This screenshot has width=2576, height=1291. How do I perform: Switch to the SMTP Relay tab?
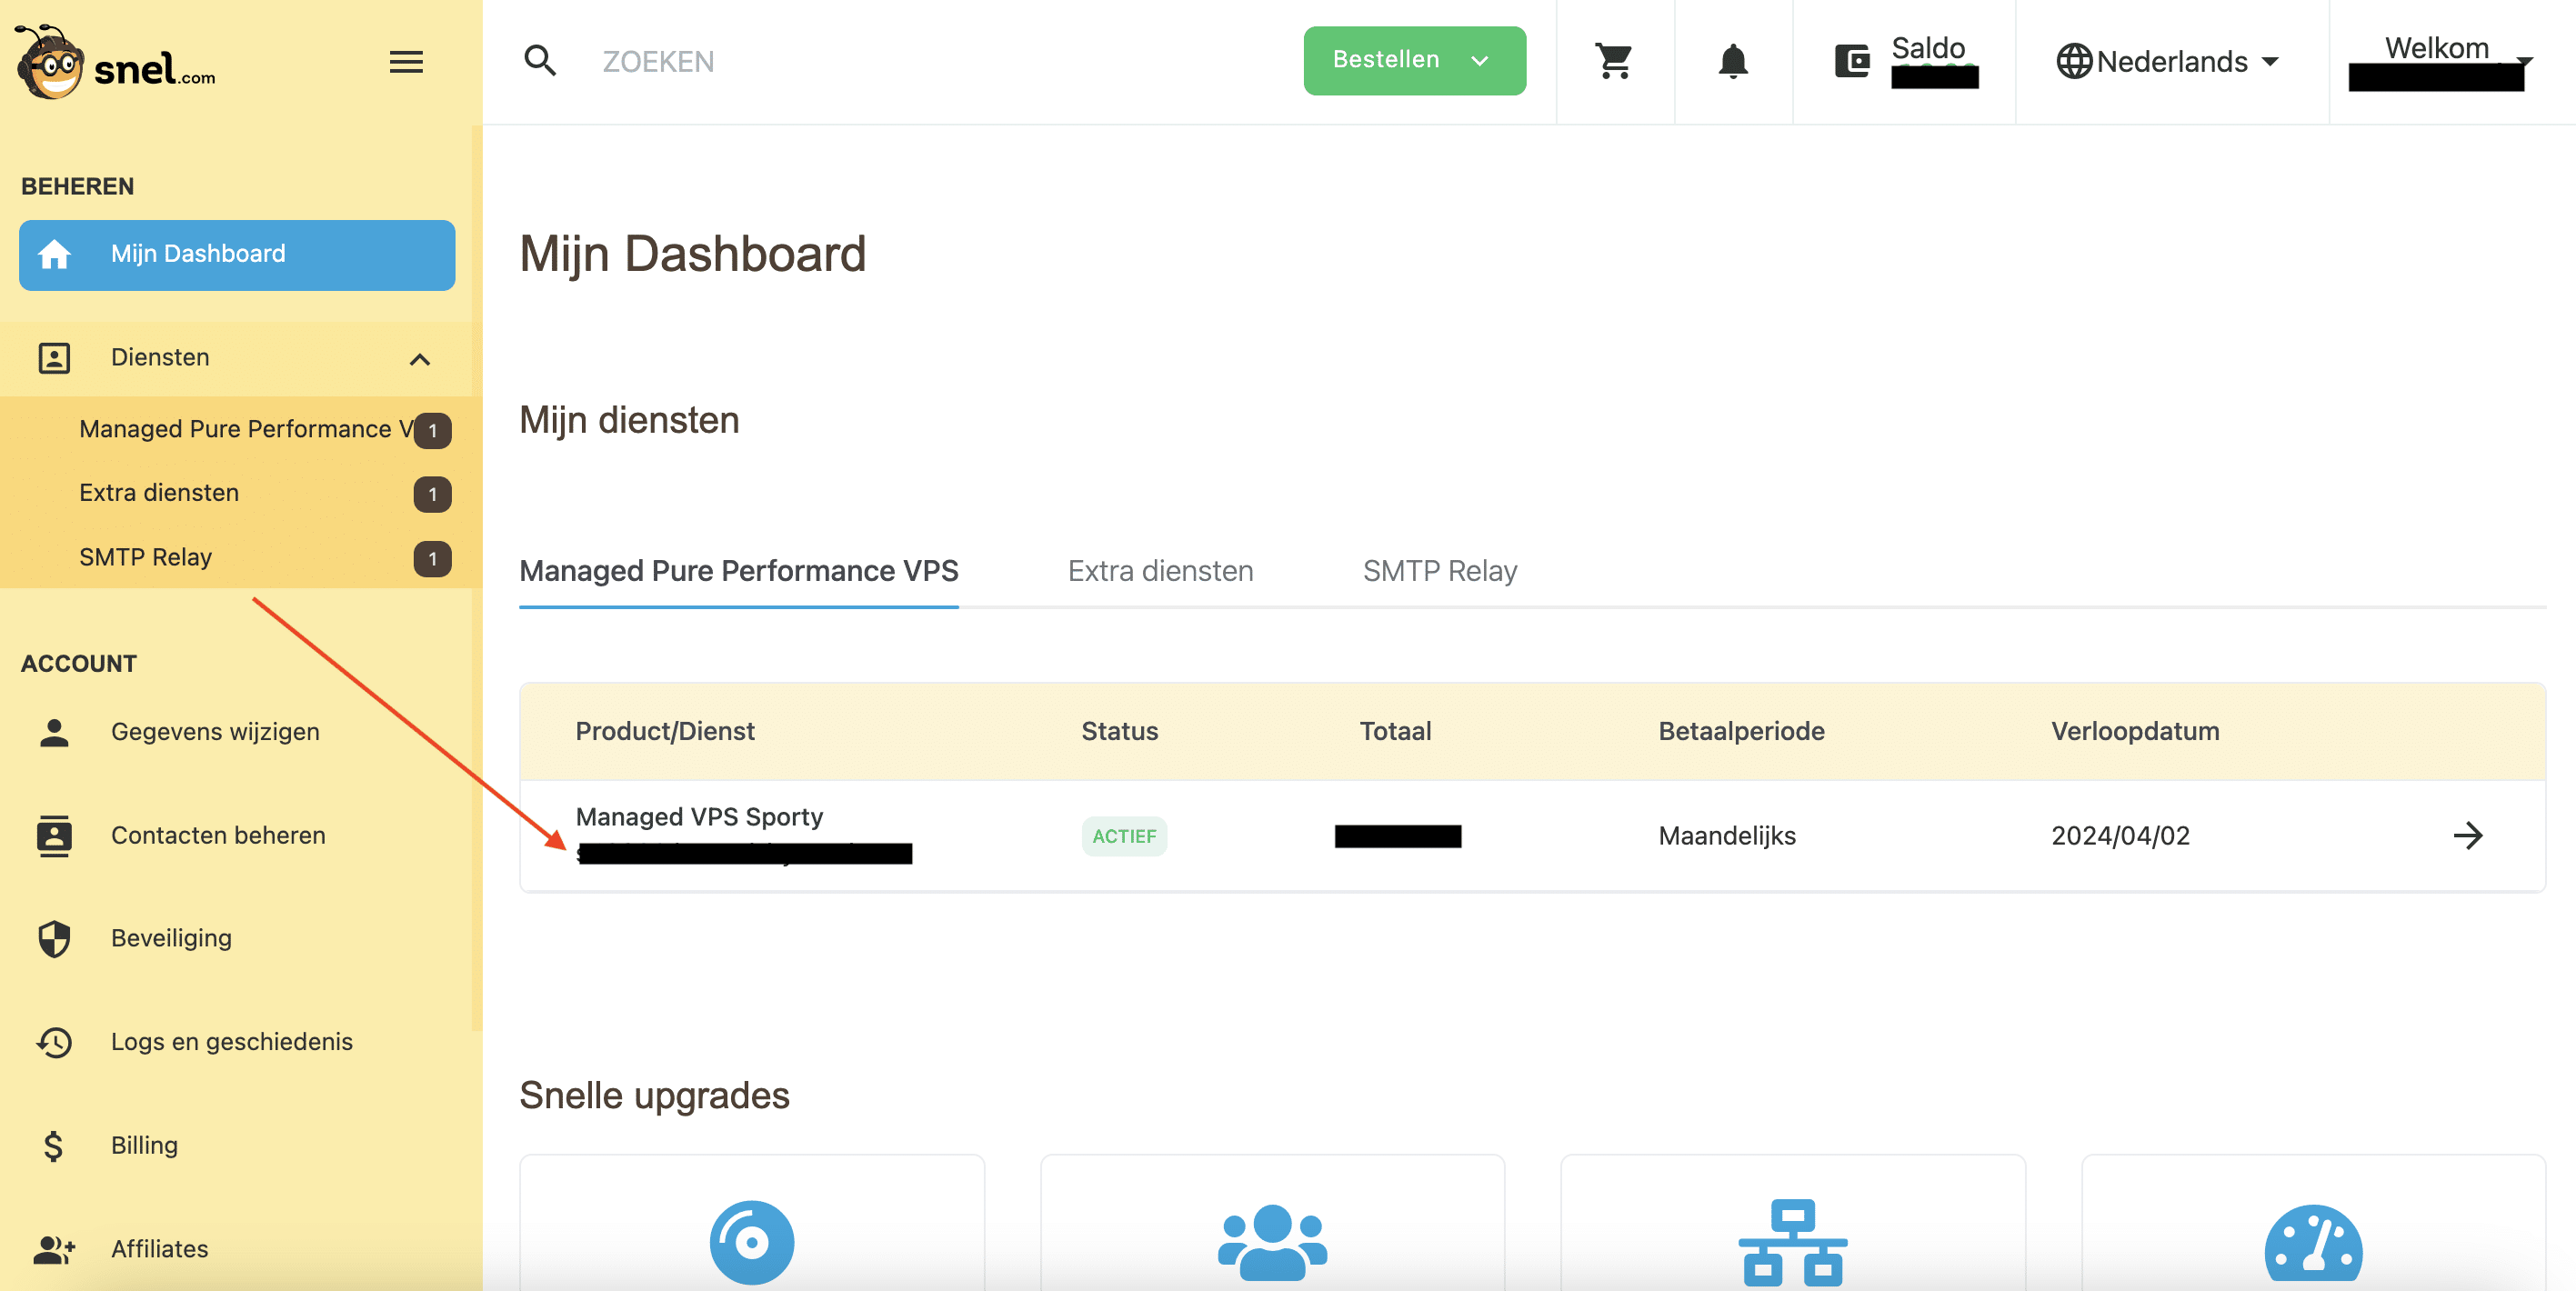click(x=1439, y=571)
